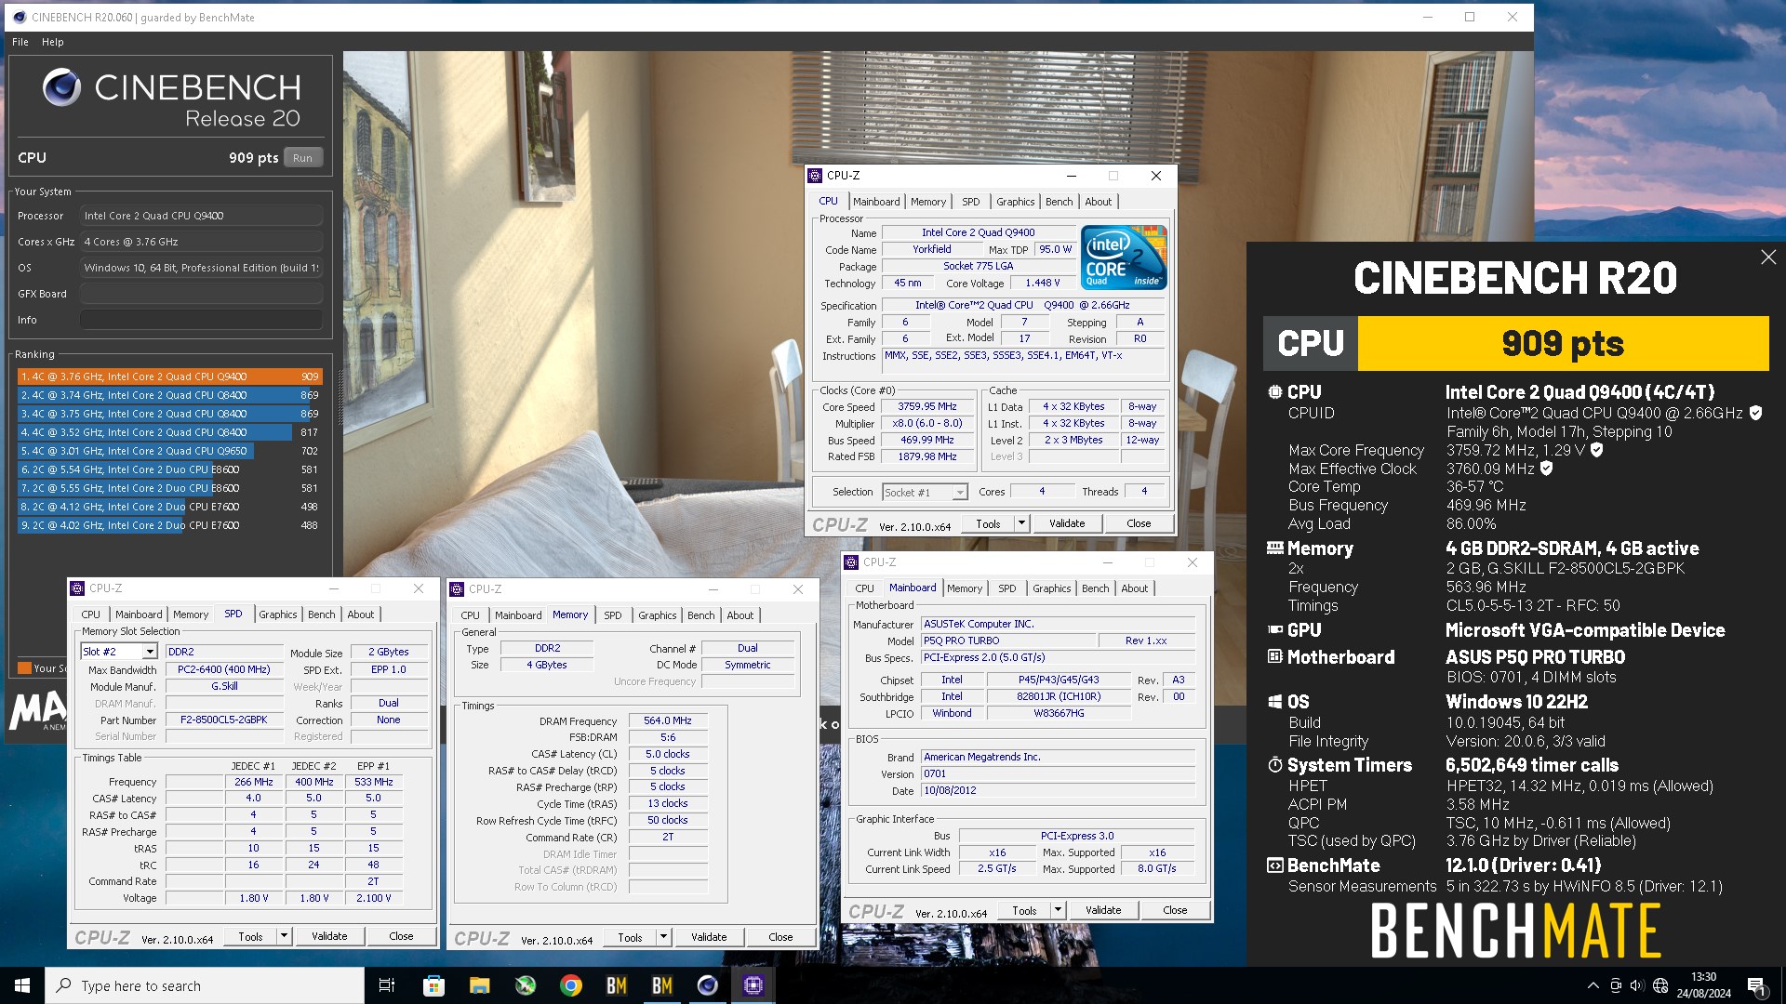Expand Tools dropdown arrow in CPU-Z CPU window
This screenshot has height=1004, width=1786.
coord(1021,523)
